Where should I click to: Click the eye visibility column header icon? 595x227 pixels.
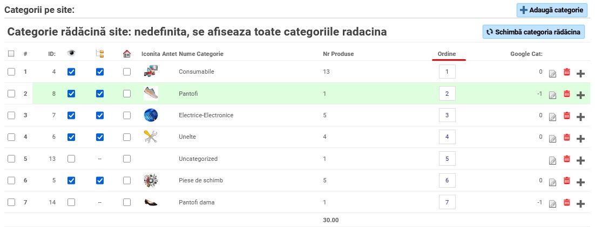pos(71,54)
